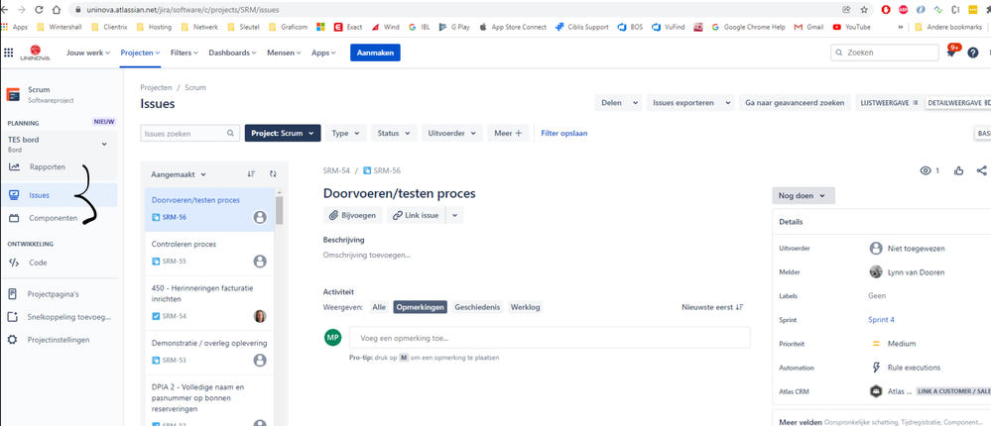
Task: Click the SRM-56 issue type icon in breadcrumb
Action: tap(367, 170)
